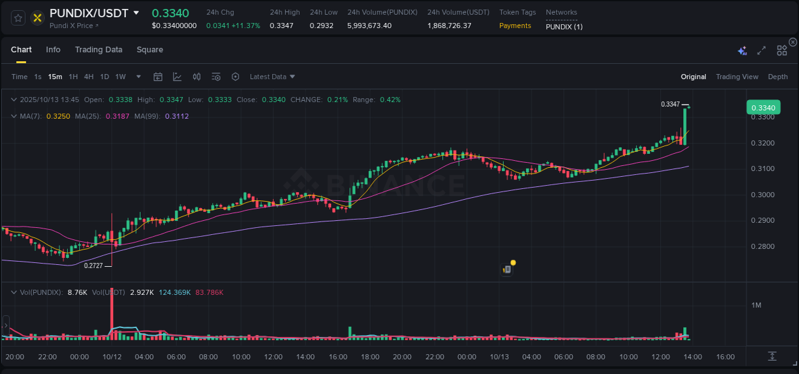Click the OHLC candlestick display icon
Image resolution: width=799 pixels, height=374 pixels.
point(196,76)
